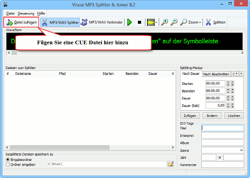This screenshot has height=178, width=250.
Task: Close the Visual MP3 Splitter window
Action: (x=241, y=3)
